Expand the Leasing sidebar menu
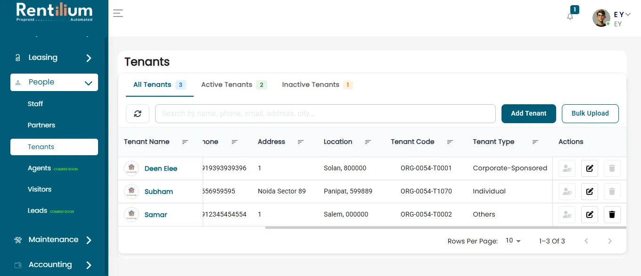Screen dimensions: 641x276 point(54,58)
